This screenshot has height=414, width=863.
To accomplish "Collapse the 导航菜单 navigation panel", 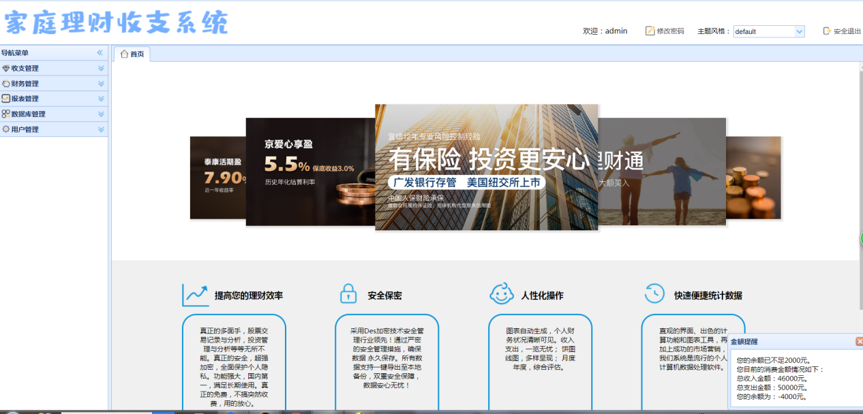I will pyautogui.click(x=100, y=52).
